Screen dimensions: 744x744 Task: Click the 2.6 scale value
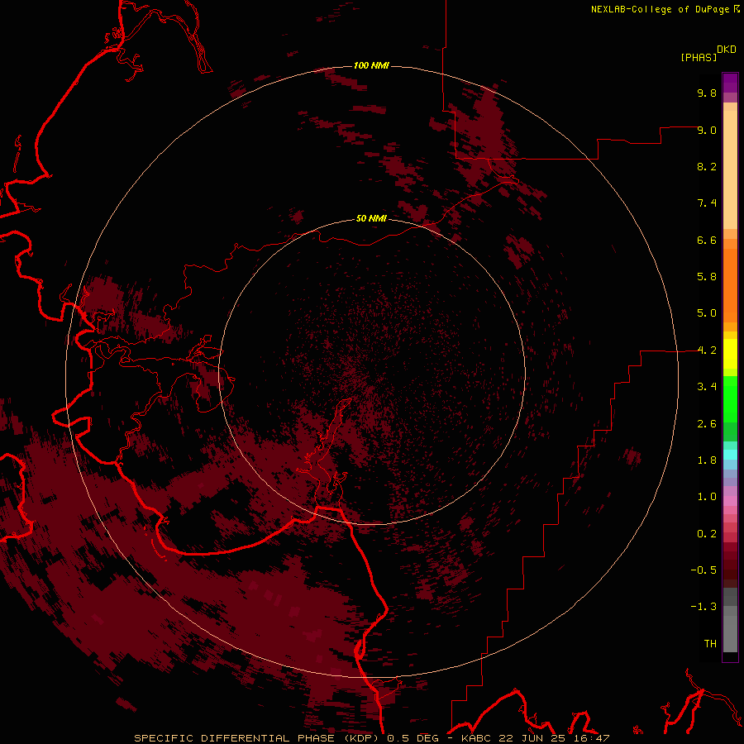click(707, 424)
